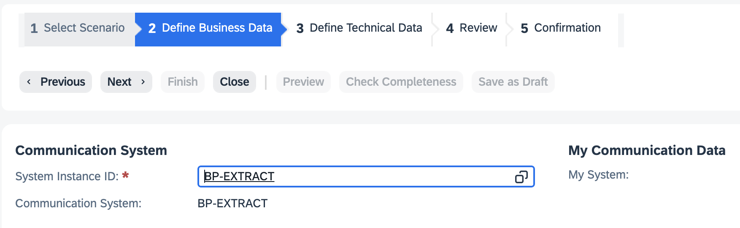Viewport: 740px width, 228px height.
Task: Open the Review wizard step
Action: 471,28
